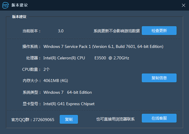Click the memory size value 4061MB (4G)
189x134 pixels.
(56, 81)
